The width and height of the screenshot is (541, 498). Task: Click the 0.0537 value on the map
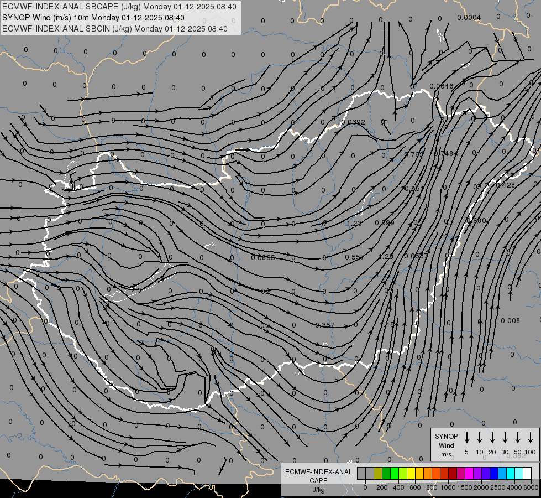tap(416, 256)
